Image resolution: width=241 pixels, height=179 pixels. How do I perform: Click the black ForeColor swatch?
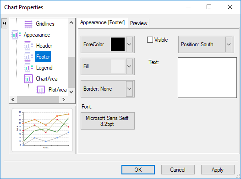(x=118, y=44)
